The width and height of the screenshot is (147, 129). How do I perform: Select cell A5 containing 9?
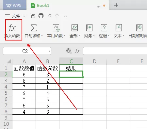click(24, 93)
